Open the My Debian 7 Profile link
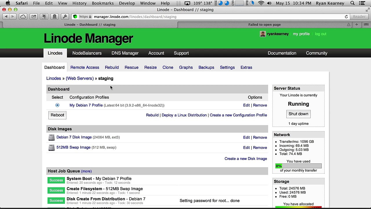This screenshot has width=371, height=209. click(86, 105)
